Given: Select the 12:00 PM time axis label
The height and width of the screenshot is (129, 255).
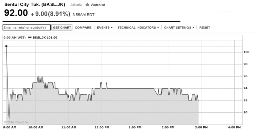Looking at the screenshot, I should tap(102, 127).
